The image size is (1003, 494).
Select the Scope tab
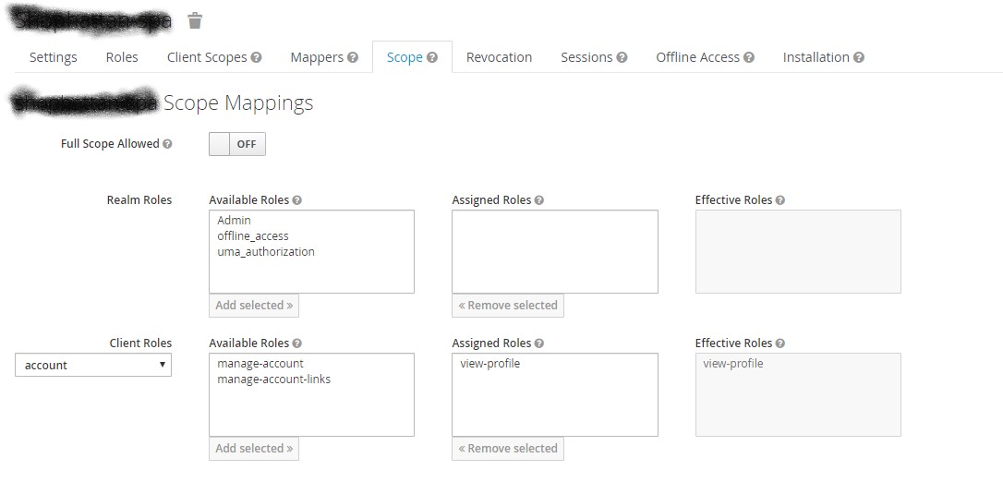(405, 57)
